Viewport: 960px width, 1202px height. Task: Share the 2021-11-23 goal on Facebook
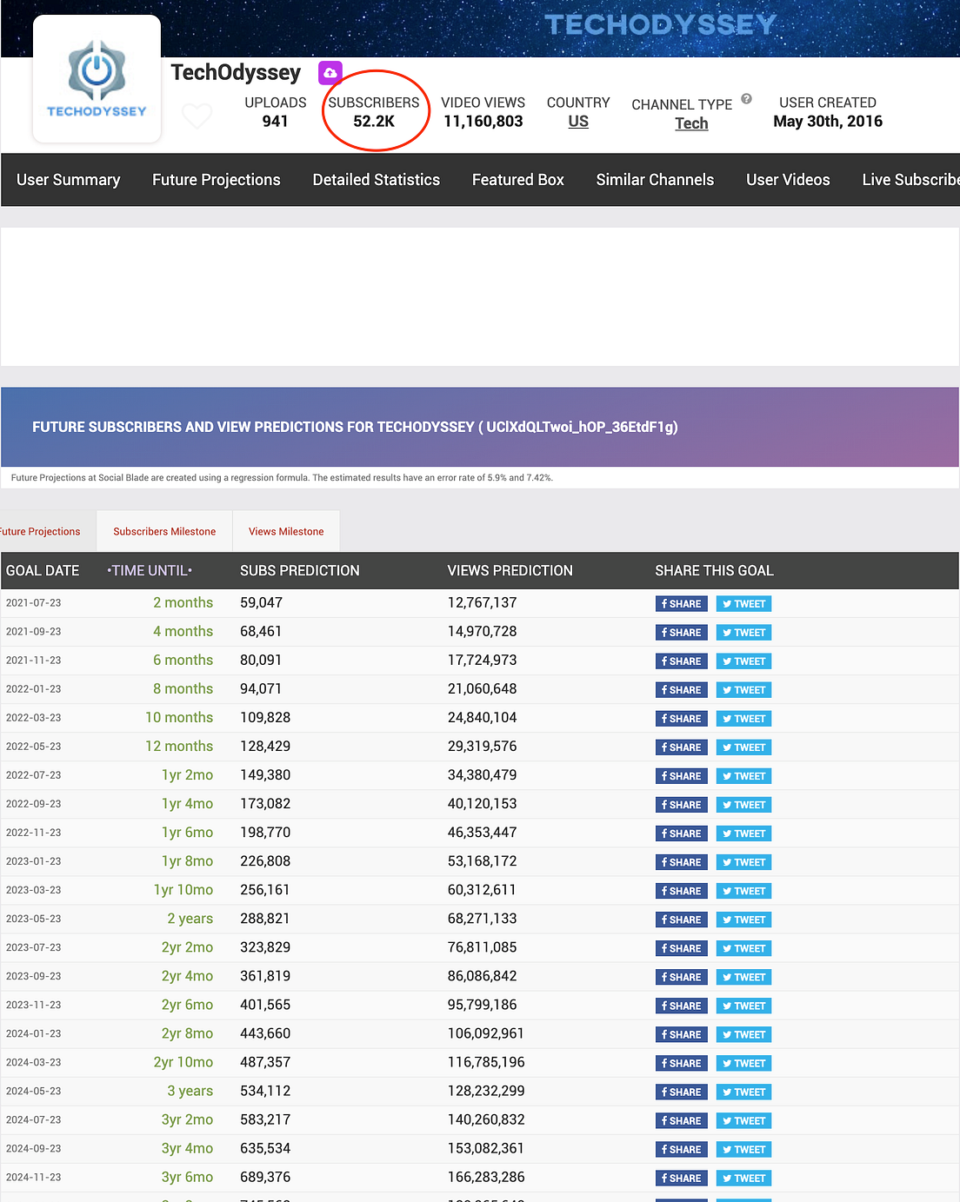682,661
